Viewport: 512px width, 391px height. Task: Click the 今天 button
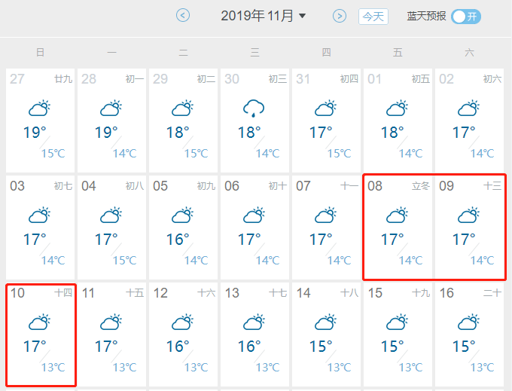tap(373, 17)
